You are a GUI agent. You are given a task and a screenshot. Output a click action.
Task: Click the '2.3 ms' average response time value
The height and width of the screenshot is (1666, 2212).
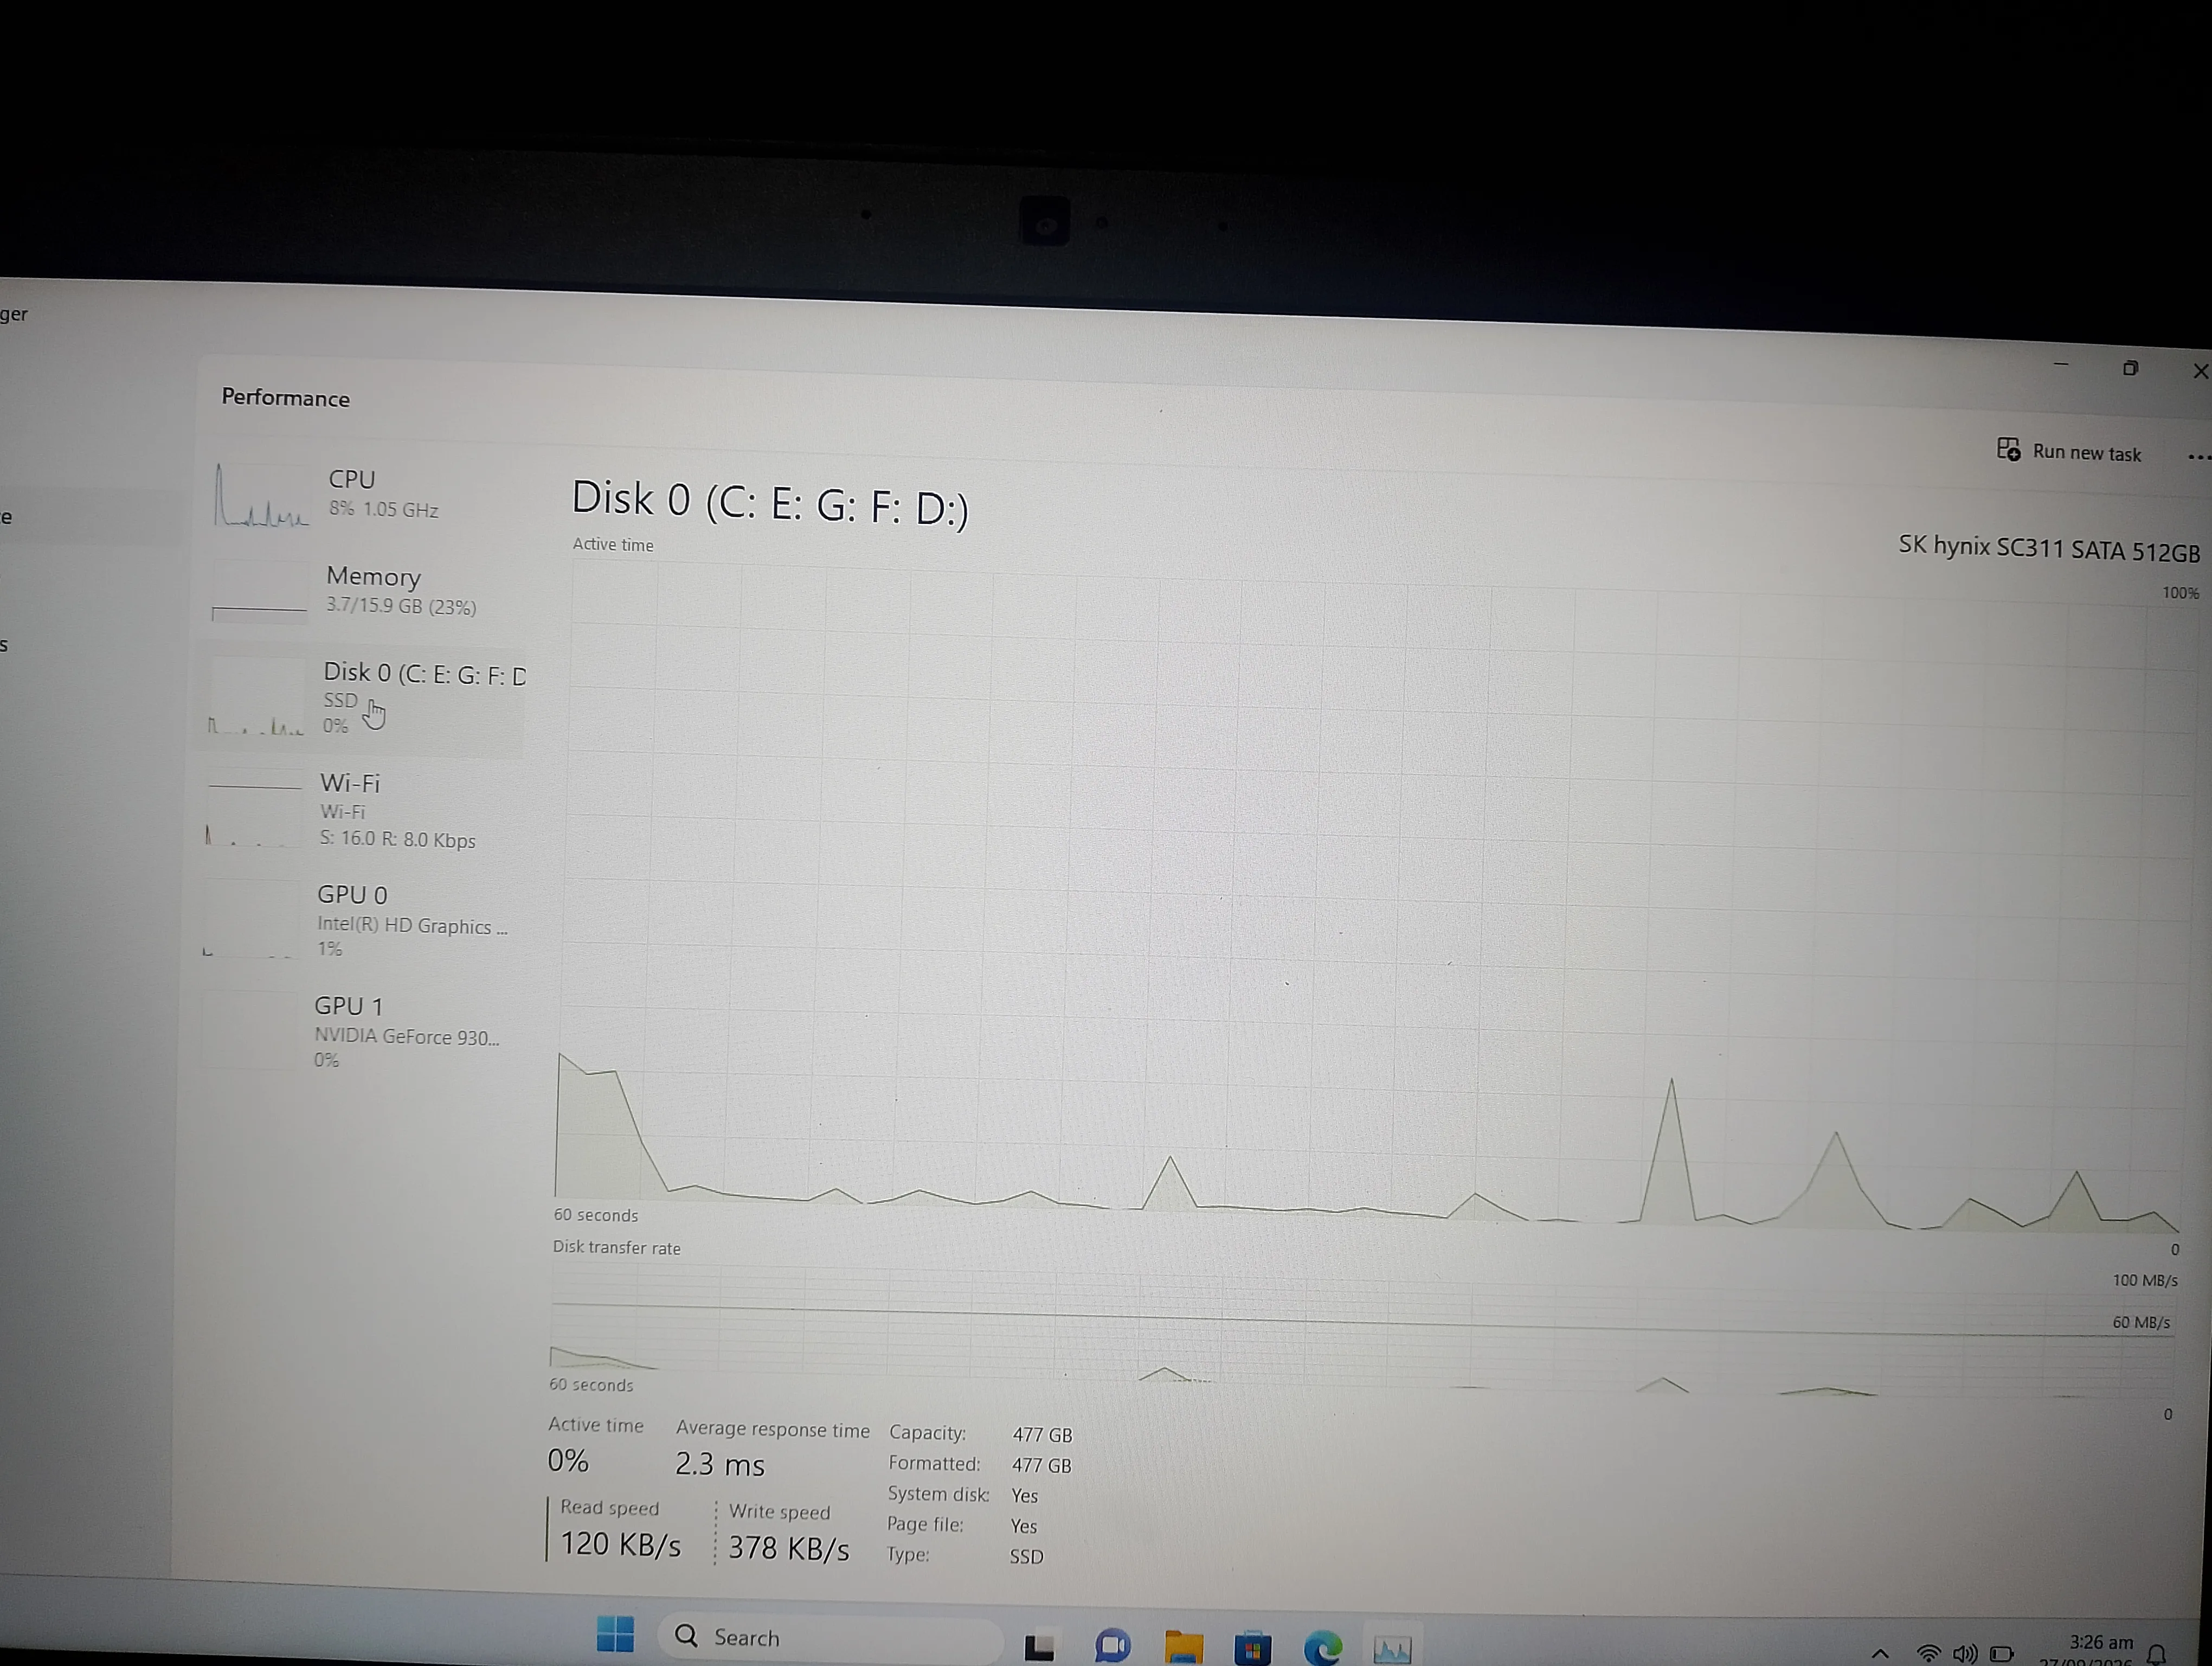pos(720,1465)
